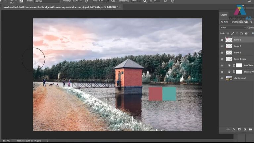
Task: Click the teal color swatch on the canvas
Action: click(169, 94)
